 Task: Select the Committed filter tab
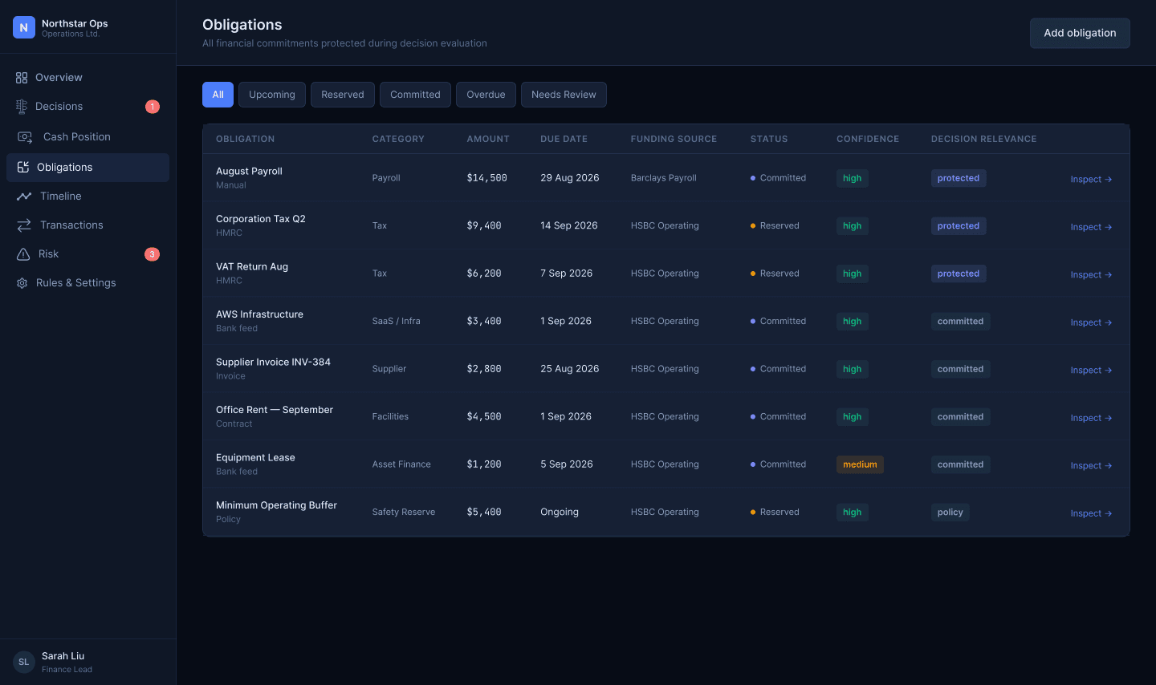(x=415, y=95)
